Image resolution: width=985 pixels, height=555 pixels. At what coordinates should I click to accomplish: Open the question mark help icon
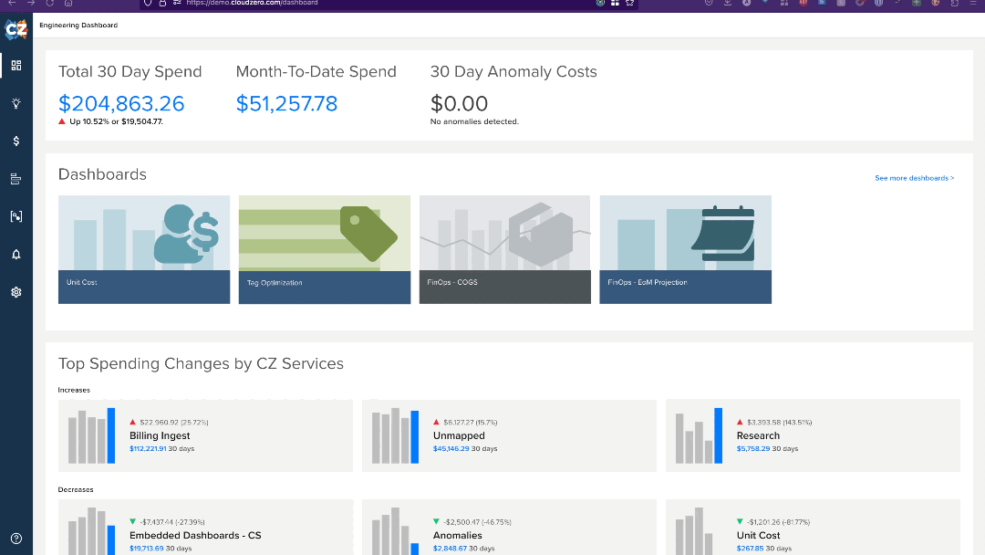click(16, 539)
